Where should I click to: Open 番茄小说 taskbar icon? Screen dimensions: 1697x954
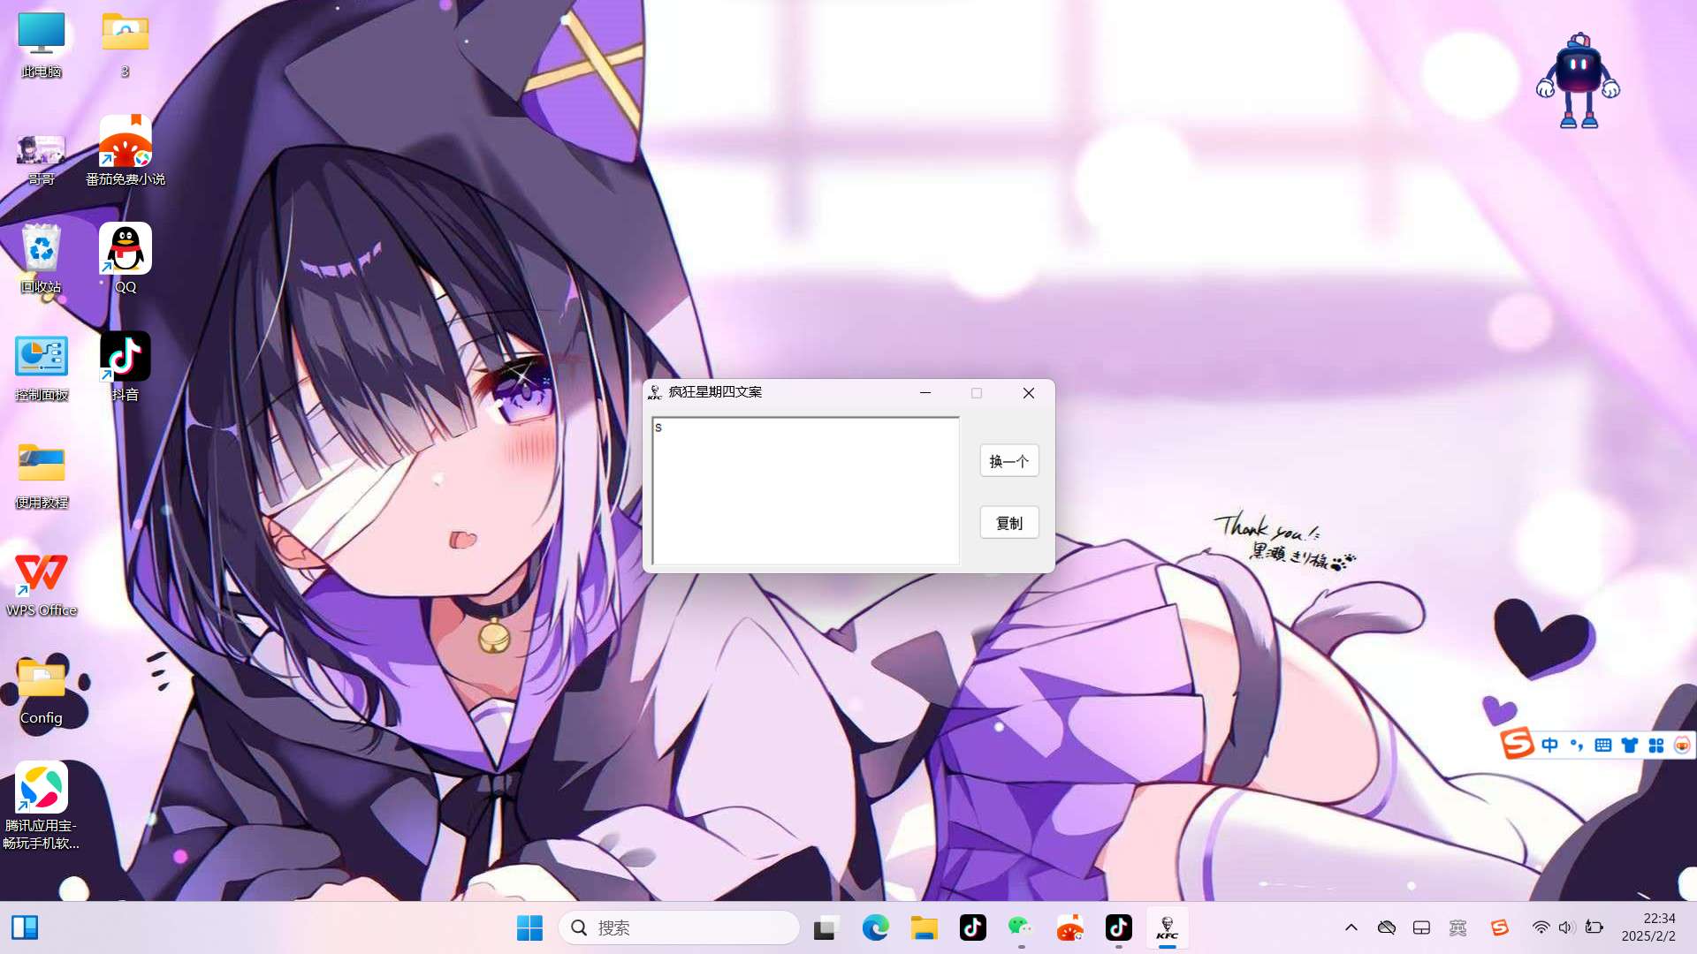pos(1069,927)
